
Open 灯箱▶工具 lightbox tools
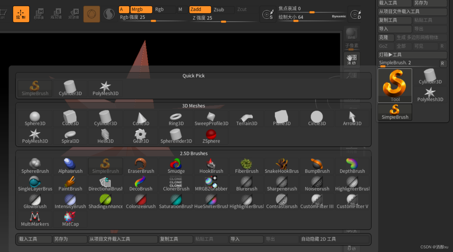point(412,55)
